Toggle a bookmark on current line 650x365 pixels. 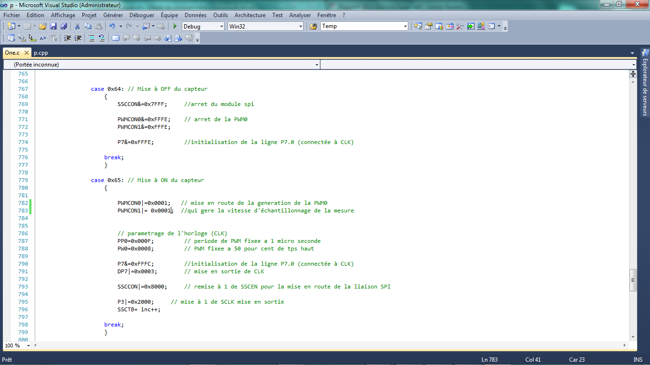point(116,38)
